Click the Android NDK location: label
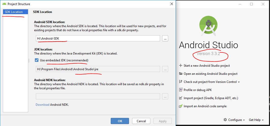Image resolution: width=270 pixels, height=126 pixels. point(50,80)
